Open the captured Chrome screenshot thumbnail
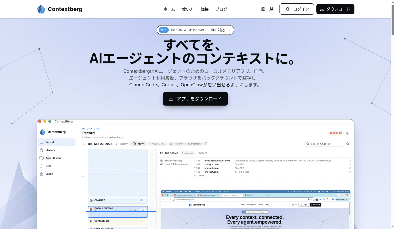The width and height of the screenshot is (395, 229). [255, 209]
